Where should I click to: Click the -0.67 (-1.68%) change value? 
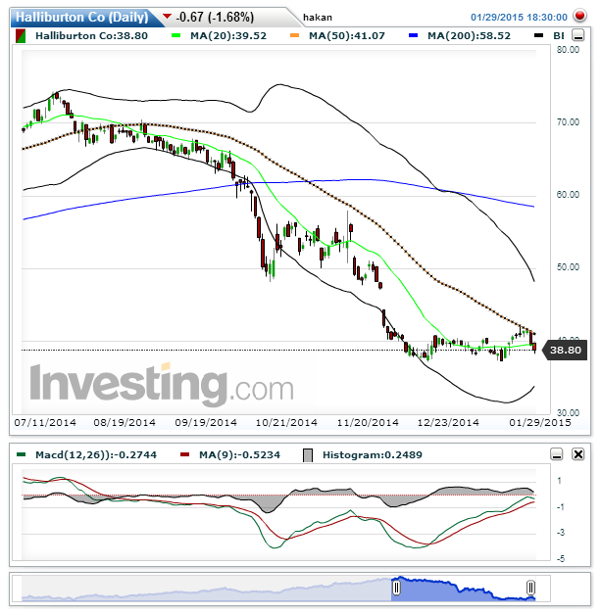216,18
